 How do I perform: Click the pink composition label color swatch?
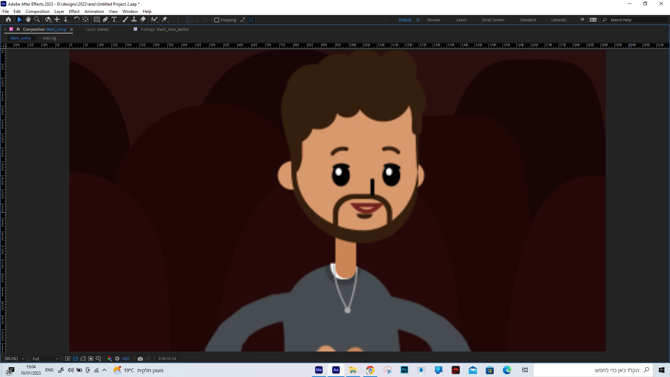coord(11,29)
